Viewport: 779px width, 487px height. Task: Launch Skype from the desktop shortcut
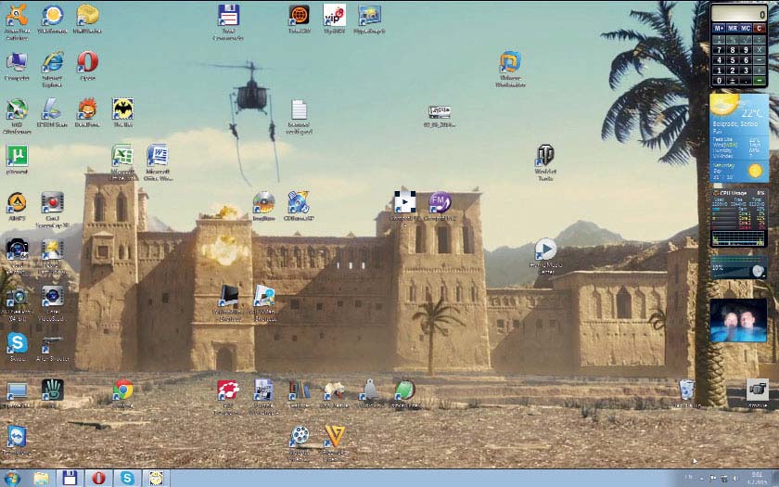click(x=17, y=343)
